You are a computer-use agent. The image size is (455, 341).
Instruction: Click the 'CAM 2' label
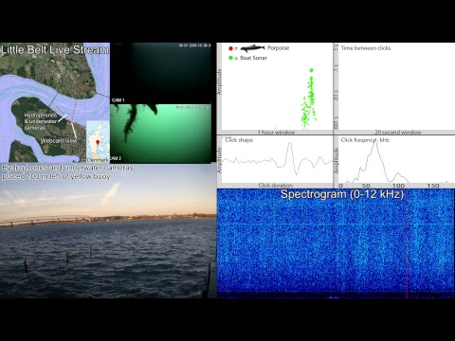click(116, 158)
